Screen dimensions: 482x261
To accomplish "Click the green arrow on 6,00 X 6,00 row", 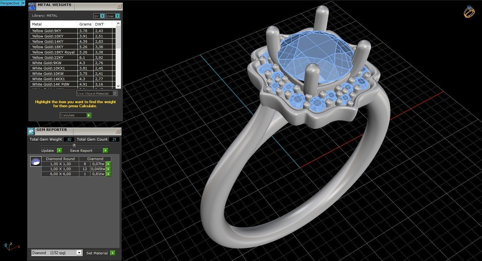I will (x=108, y=174).
